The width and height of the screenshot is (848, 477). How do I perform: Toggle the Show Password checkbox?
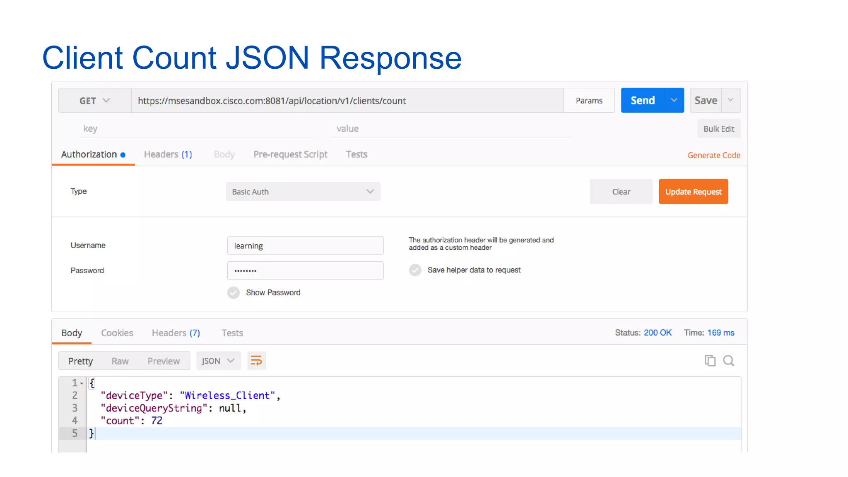coord(234,293)
